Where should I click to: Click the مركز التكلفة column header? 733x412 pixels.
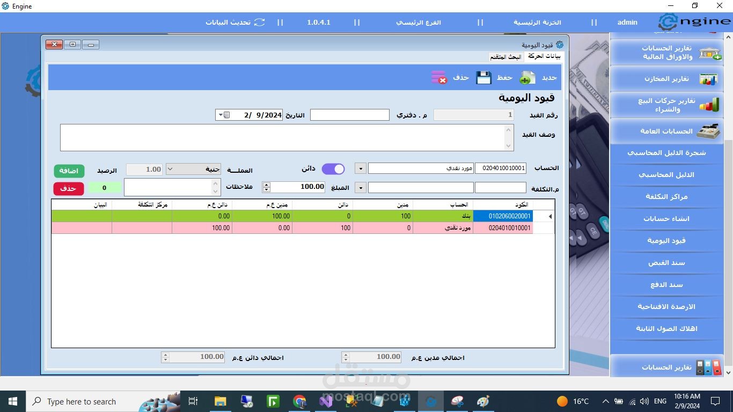click(142, 205)
